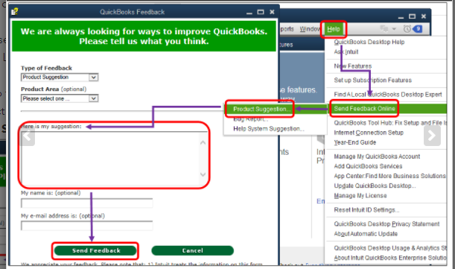The width and height of the screenshot is (455, 269).
Task: Select Ask Intuit menu entry
Action: 346,51
